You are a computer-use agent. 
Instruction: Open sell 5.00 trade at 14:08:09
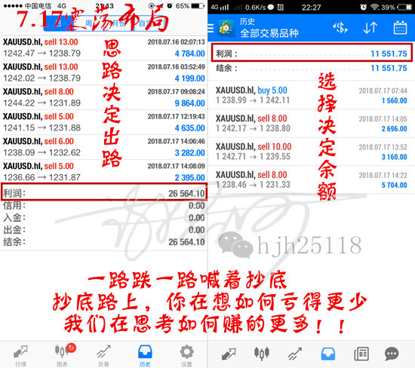(104, 172)
